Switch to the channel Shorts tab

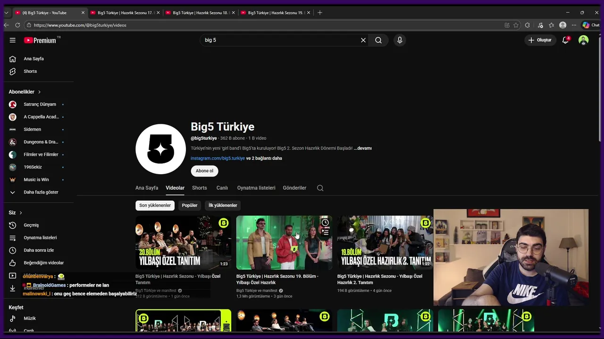pyautogui.click(x=200, y=188)
